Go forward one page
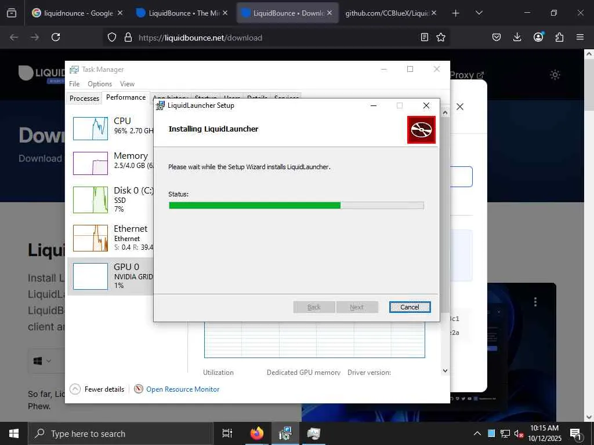The width and height of the screenshot is (594, 445). (35, 37)
